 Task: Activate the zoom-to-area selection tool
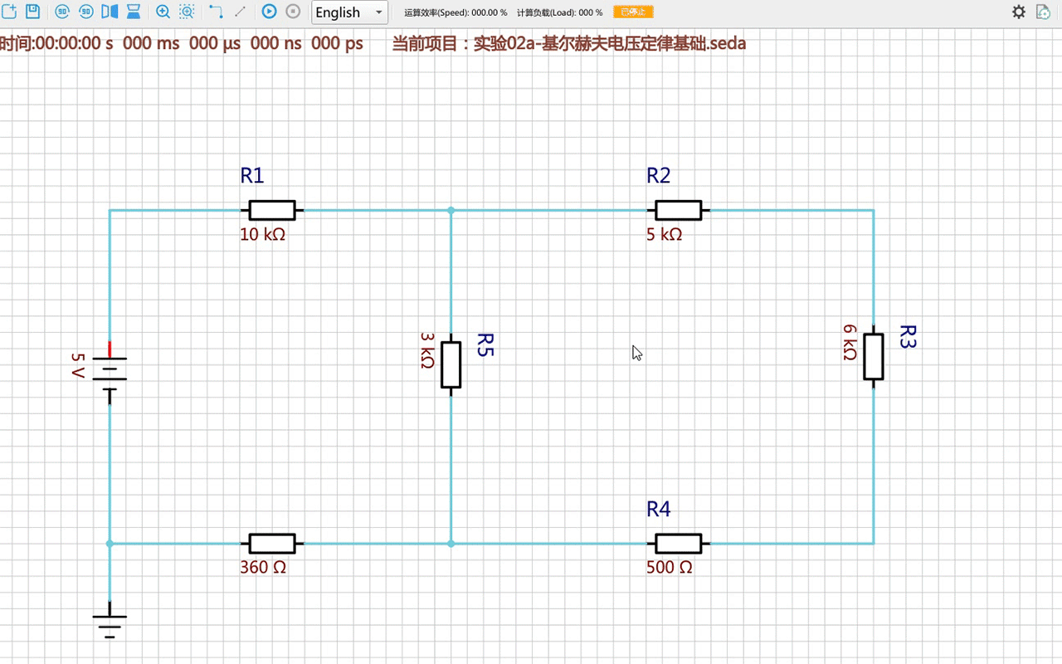click(188, 12)
